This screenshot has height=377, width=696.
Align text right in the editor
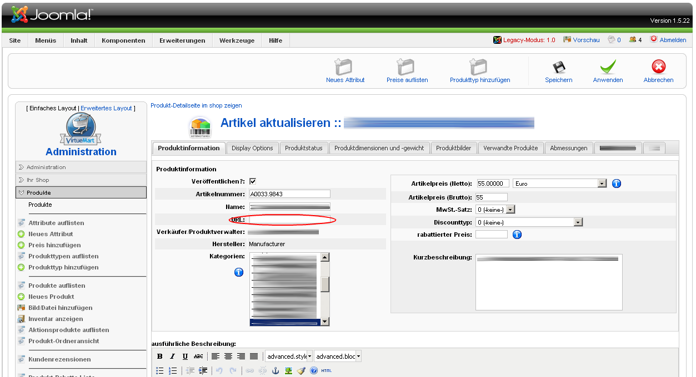241,356
